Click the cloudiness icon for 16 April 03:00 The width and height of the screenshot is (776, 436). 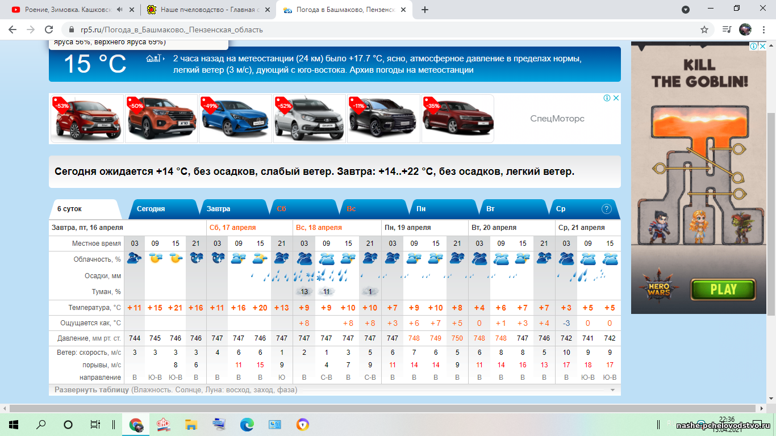click(134, 259)
